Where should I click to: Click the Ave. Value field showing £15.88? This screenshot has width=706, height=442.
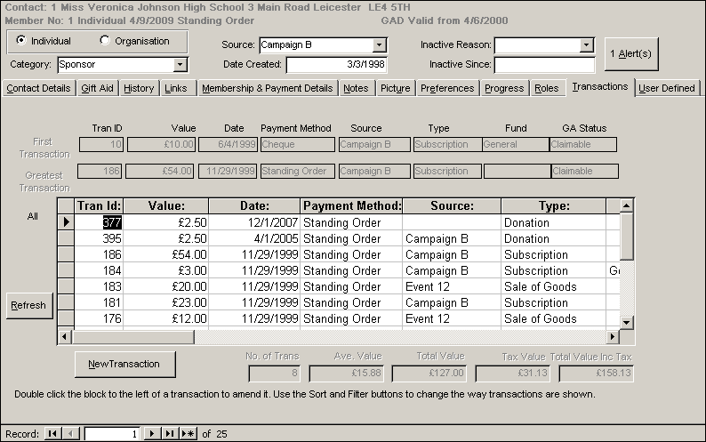[x=347, y=373]
